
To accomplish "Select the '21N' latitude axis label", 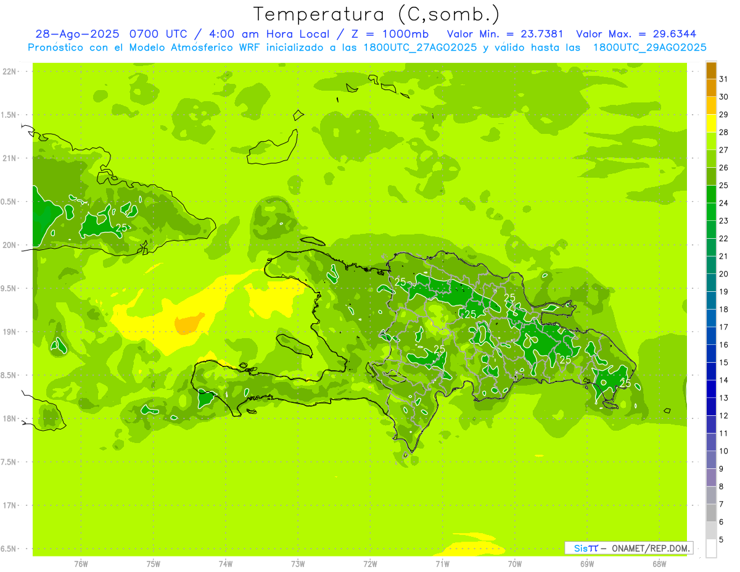I will [10, 158].
